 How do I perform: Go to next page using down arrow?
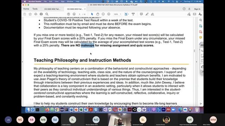(x=74, y=14)
